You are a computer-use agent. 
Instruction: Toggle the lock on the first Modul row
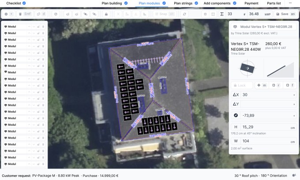tap(38, 27)
